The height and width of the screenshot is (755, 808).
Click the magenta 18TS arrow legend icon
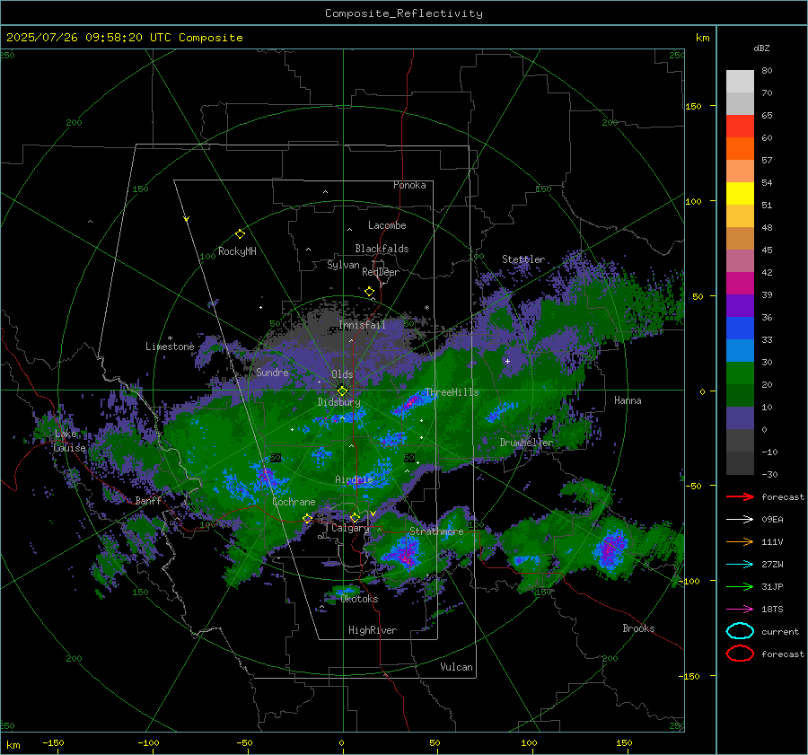pyautogui.click(x=740, y=610)
